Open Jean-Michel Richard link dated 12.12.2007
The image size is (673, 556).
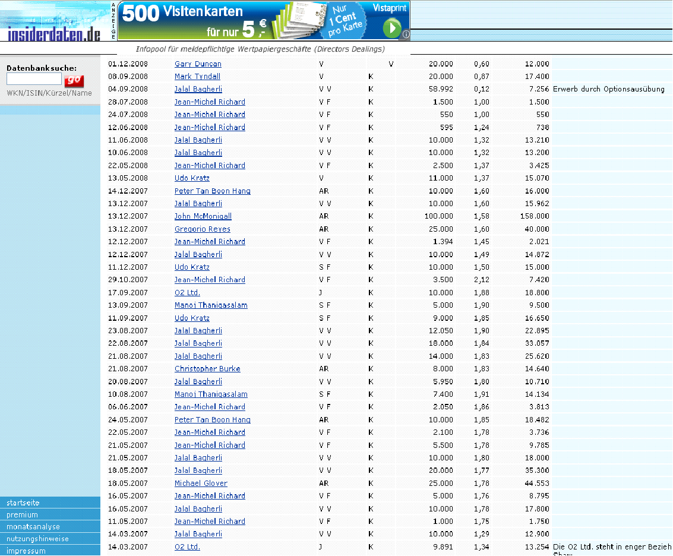(x=210, y=242)
